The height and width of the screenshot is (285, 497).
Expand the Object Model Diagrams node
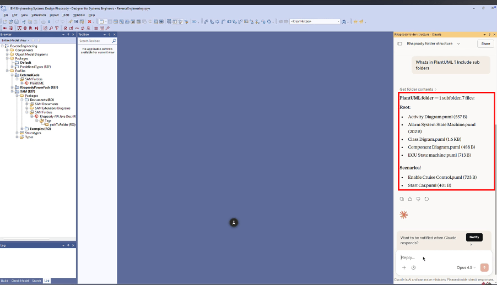tap(7, 54)
